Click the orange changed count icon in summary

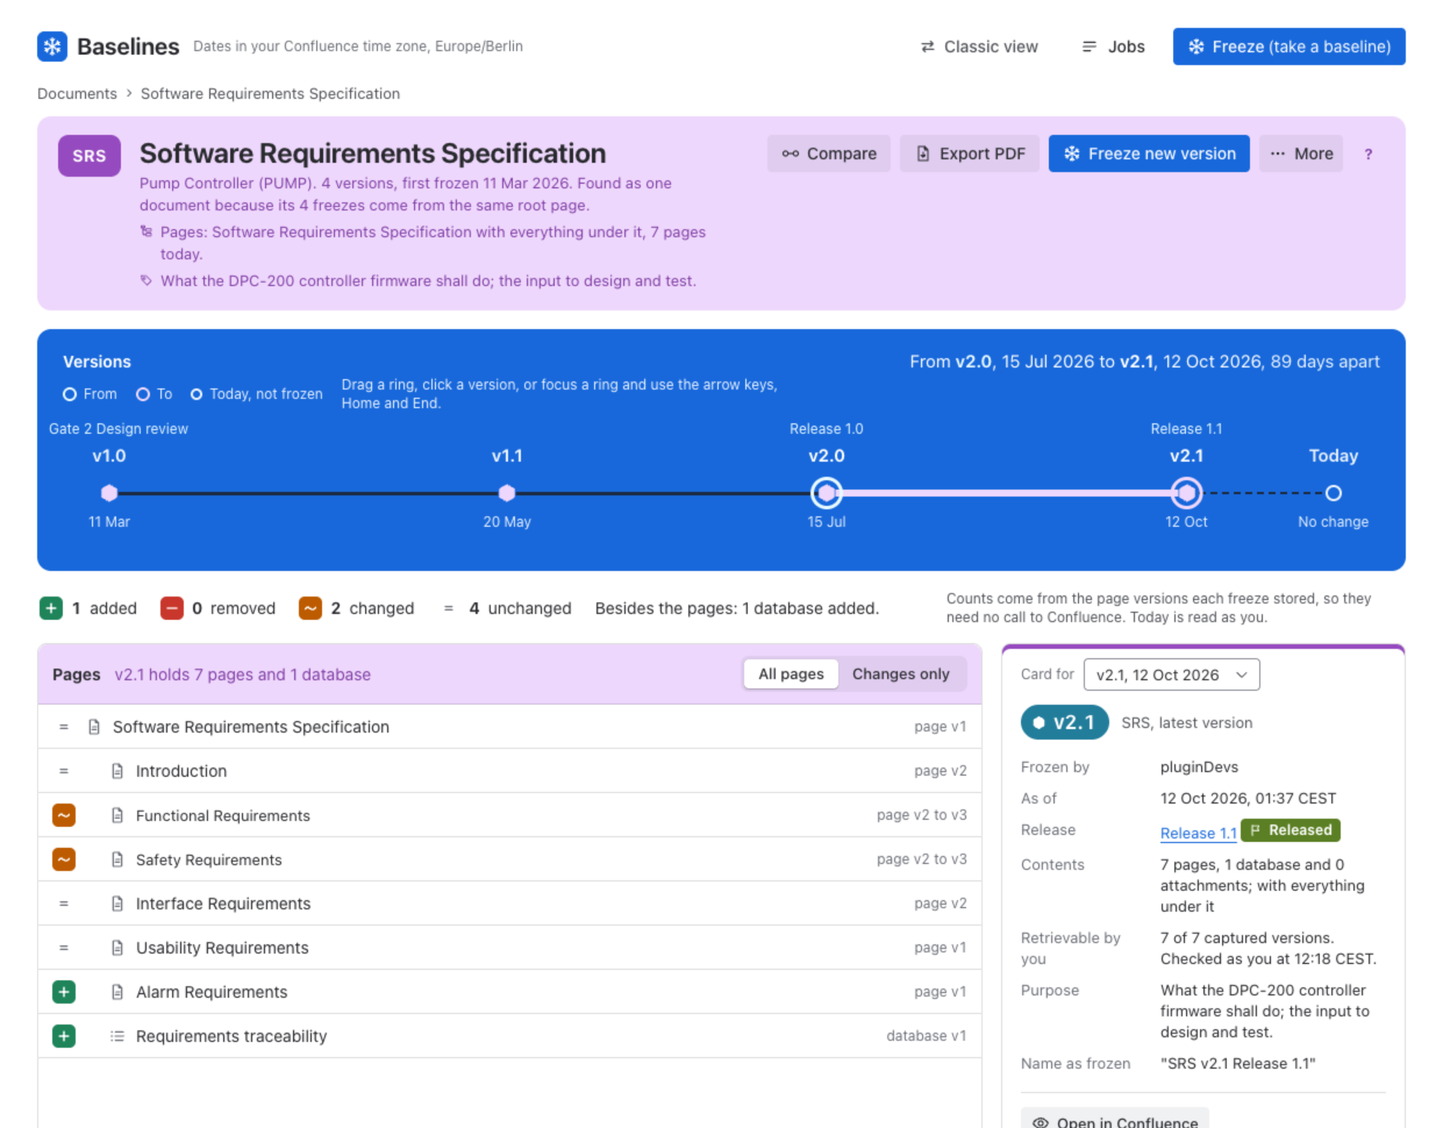[x=310, y=608]
